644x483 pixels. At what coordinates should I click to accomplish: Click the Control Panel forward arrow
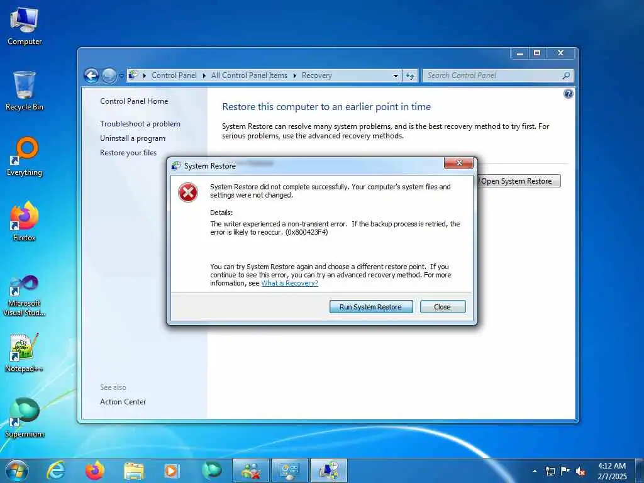109,75
